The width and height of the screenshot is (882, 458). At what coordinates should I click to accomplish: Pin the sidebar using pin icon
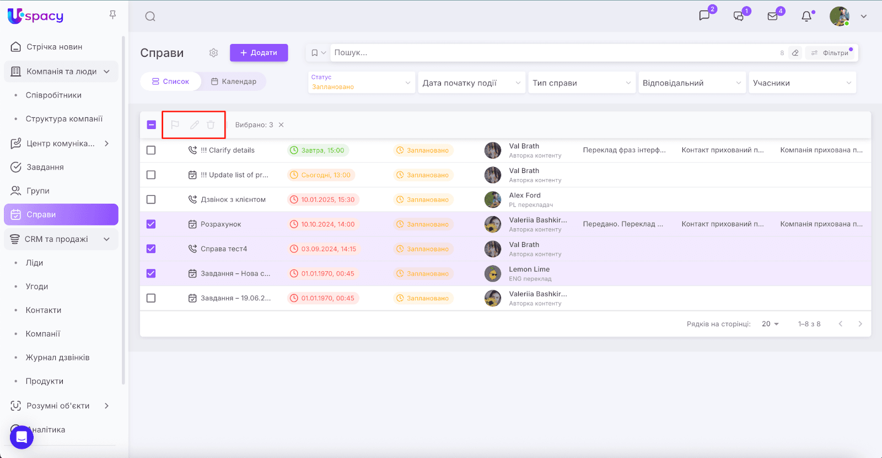click(112, 15)
